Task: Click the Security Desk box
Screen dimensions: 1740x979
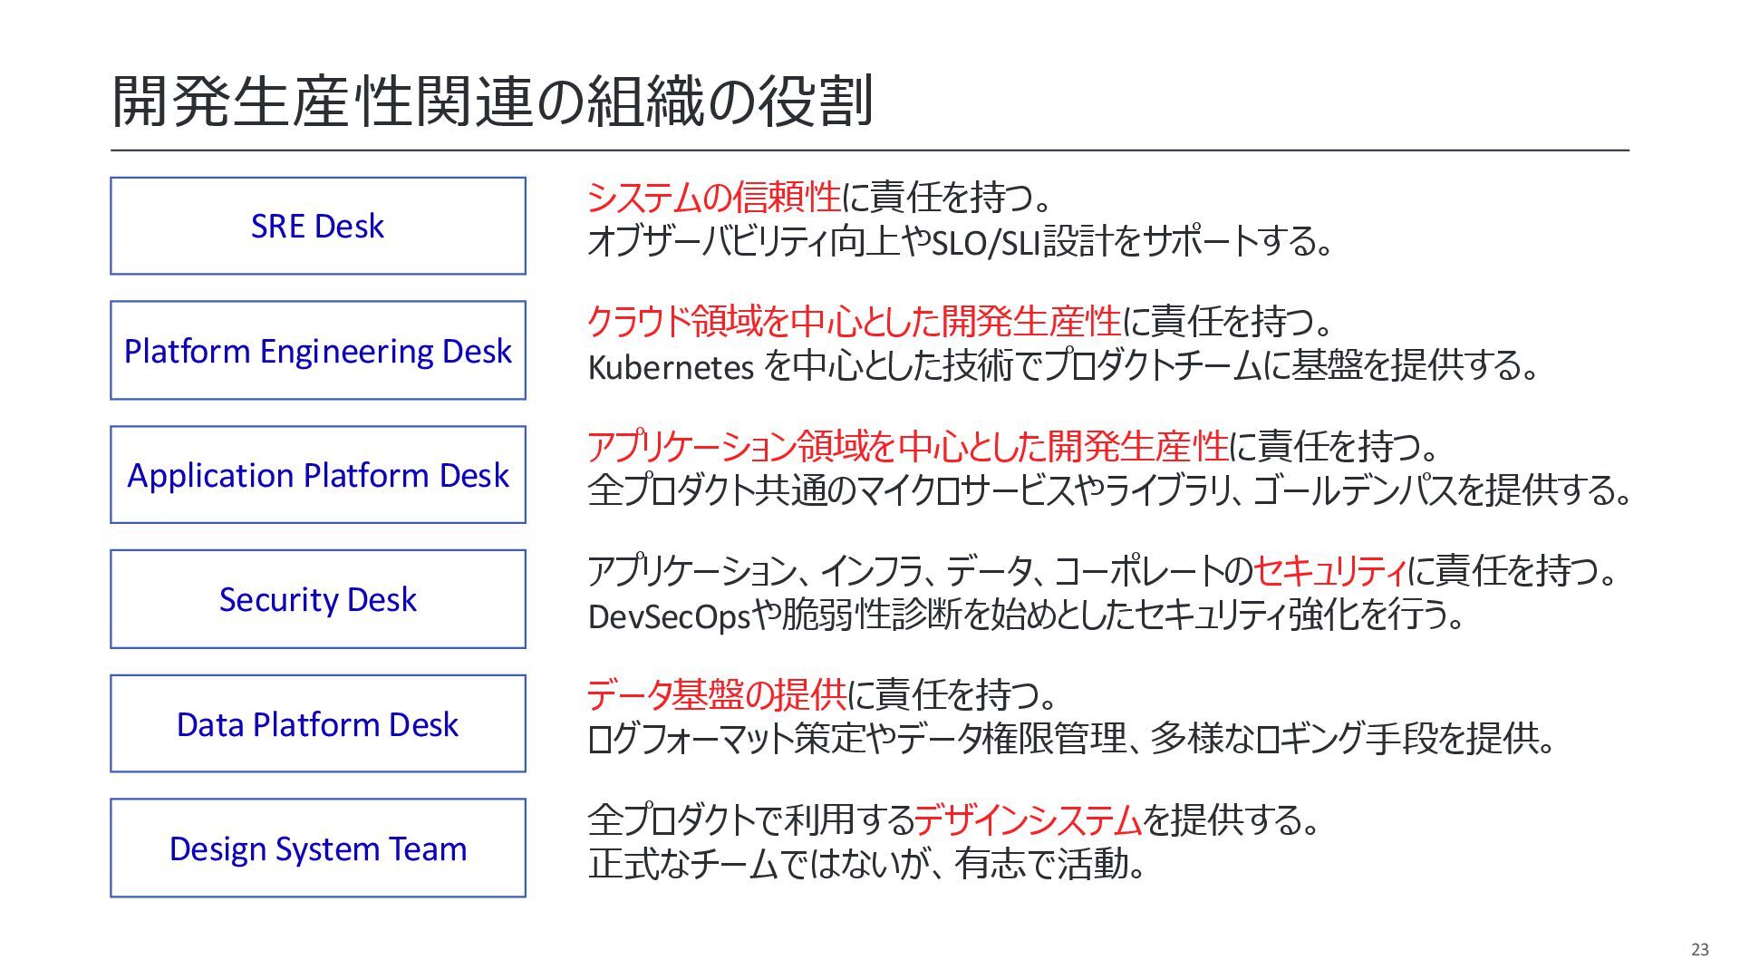Action: 318,599
